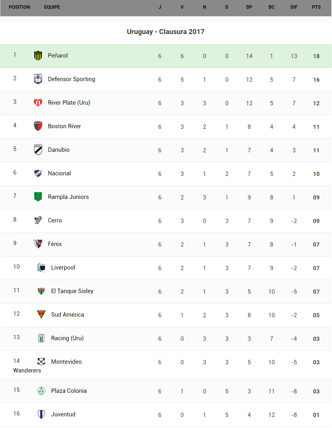Click the Sud América orange triangle badge
This screenshot has width=332, height=428.
click(x=41, y=315)
